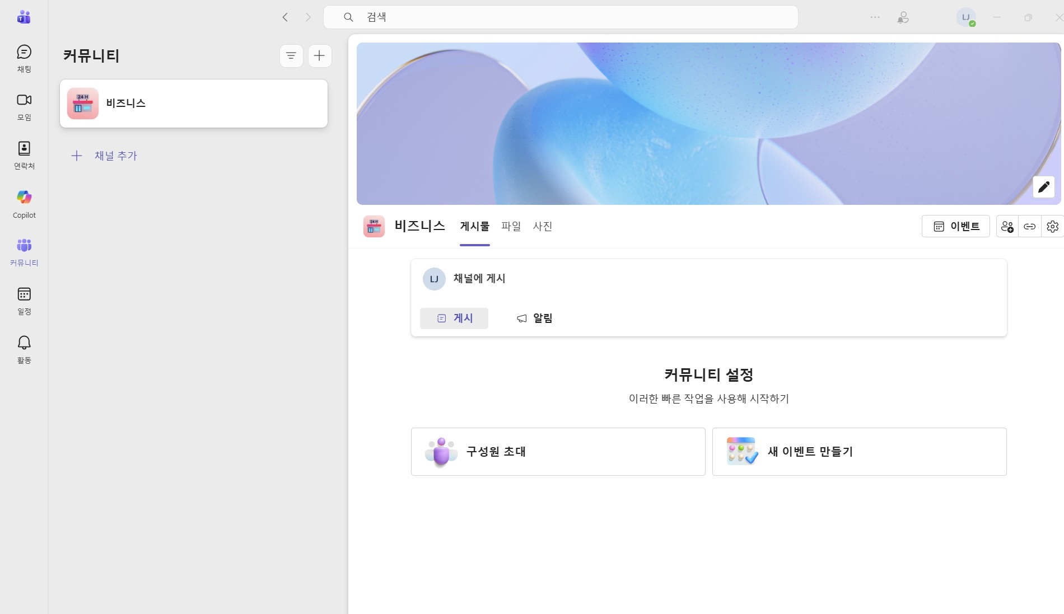
Task: Copy the community link icon
Action: pyautogui.click(x=1030, y=226)
